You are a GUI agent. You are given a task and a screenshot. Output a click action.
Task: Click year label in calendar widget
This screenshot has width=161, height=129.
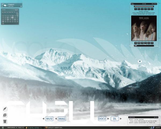tap(4, 10)
